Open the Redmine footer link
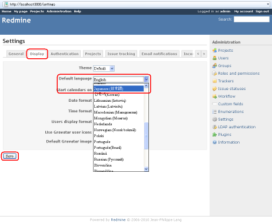Image resolution: width=272 pixels, height=223 pixels. point(118,219)
